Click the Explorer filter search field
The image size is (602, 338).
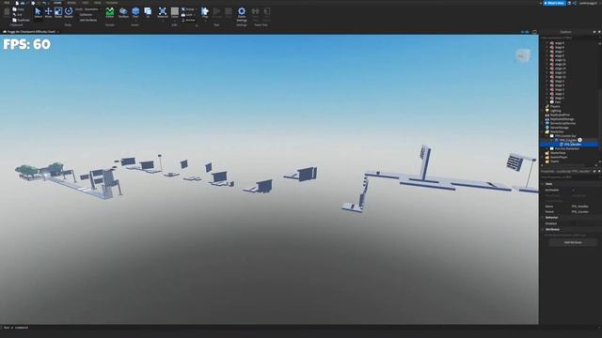pos(570,38)
